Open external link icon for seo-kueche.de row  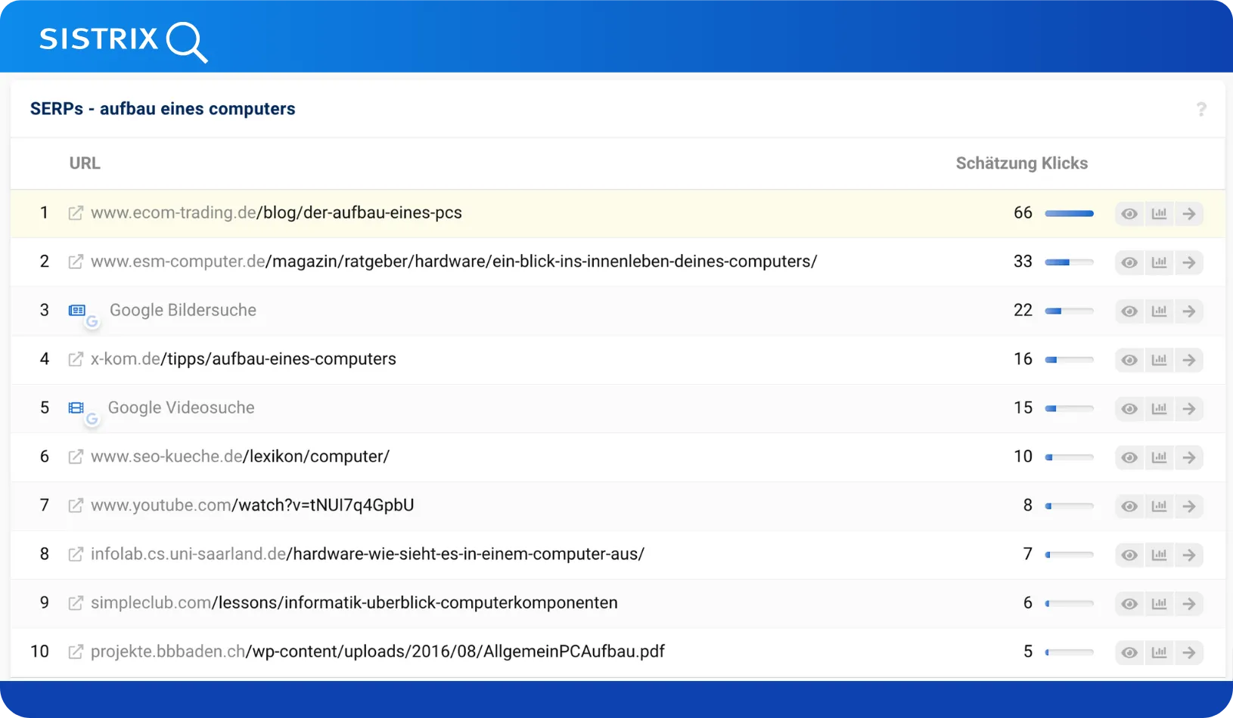(76, 456)
